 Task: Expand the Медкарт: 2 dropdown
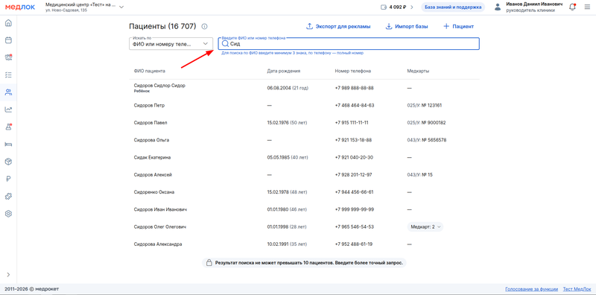coord(425,227)
